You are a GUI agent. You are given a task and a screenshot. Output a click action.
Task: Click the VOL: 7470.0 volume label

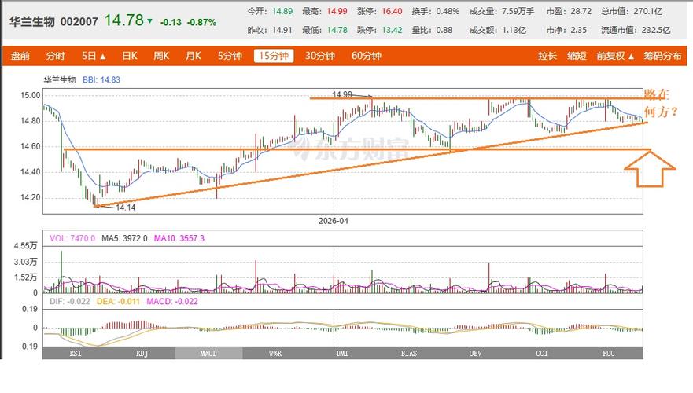(72, 238)
